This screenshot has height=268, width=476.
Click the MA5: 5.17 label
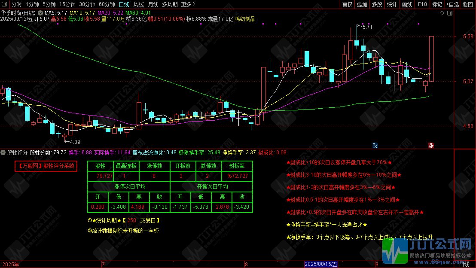coord(56,13)
